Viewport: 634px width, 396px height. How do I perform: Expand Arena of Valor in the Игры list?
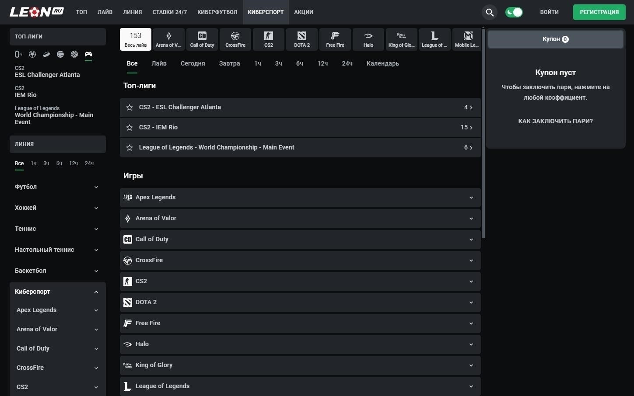300,219
